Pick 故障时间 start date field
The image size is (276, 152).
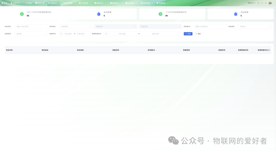[x=68, y=34]
